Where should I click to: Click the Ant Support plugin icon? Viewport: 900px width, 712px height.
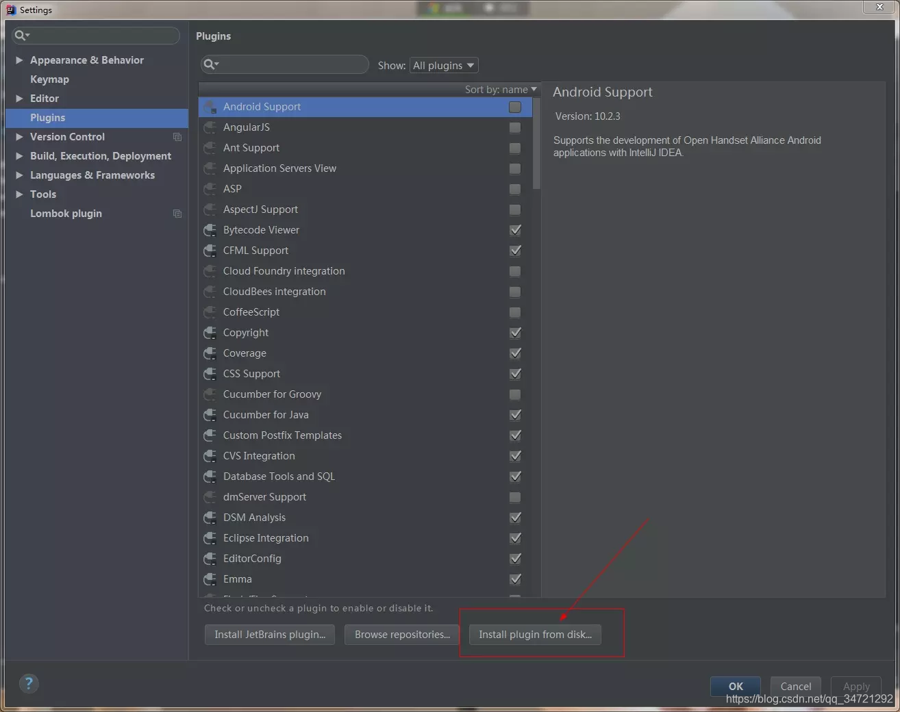(x=210, y=148)
